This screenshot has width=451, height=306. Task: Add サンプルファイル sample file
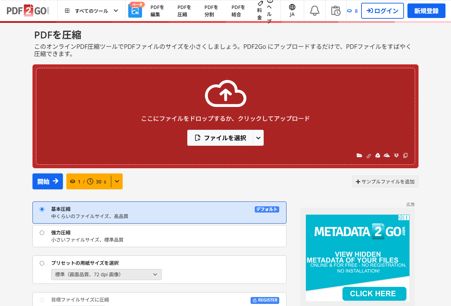[x=385, y=181]
